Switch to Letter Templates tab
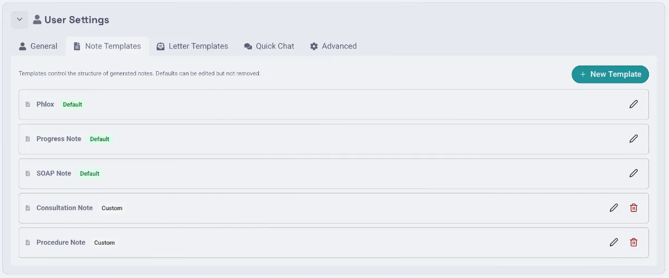The width and height of the screenshot is (669, 278). tap(192, 46)
